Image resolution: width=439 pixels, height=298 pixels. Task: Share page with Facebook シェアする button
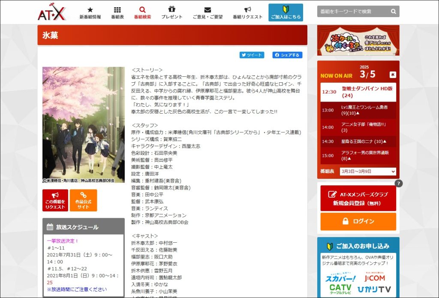point(287,55)
